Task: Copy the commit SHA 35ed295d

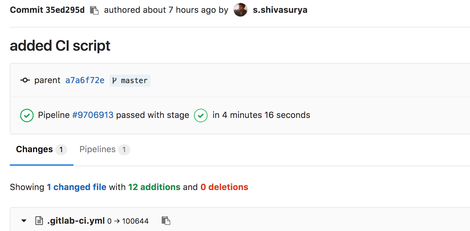Action: 94,10
